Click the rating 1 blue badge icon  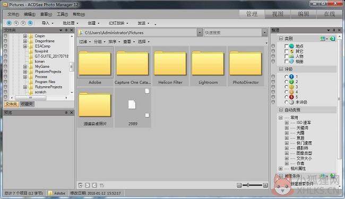(291, 77)
